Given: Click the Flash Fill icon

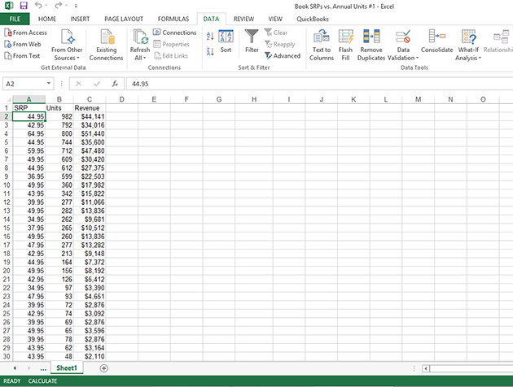Looking at the screenshot, I should 345,37.
